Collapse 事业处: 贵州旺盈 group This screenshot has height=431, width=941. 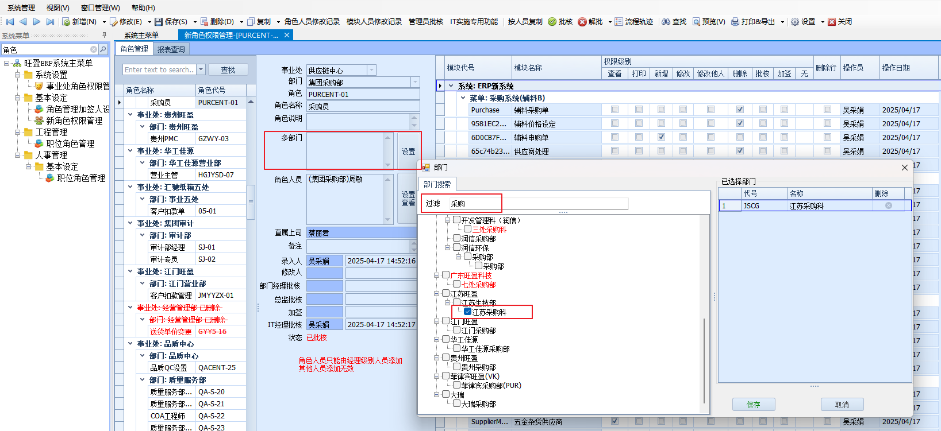[x=130, y=115]
